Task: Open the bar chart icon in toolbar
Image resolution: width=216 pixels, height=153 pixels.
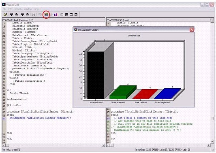Action: point(56,14)
